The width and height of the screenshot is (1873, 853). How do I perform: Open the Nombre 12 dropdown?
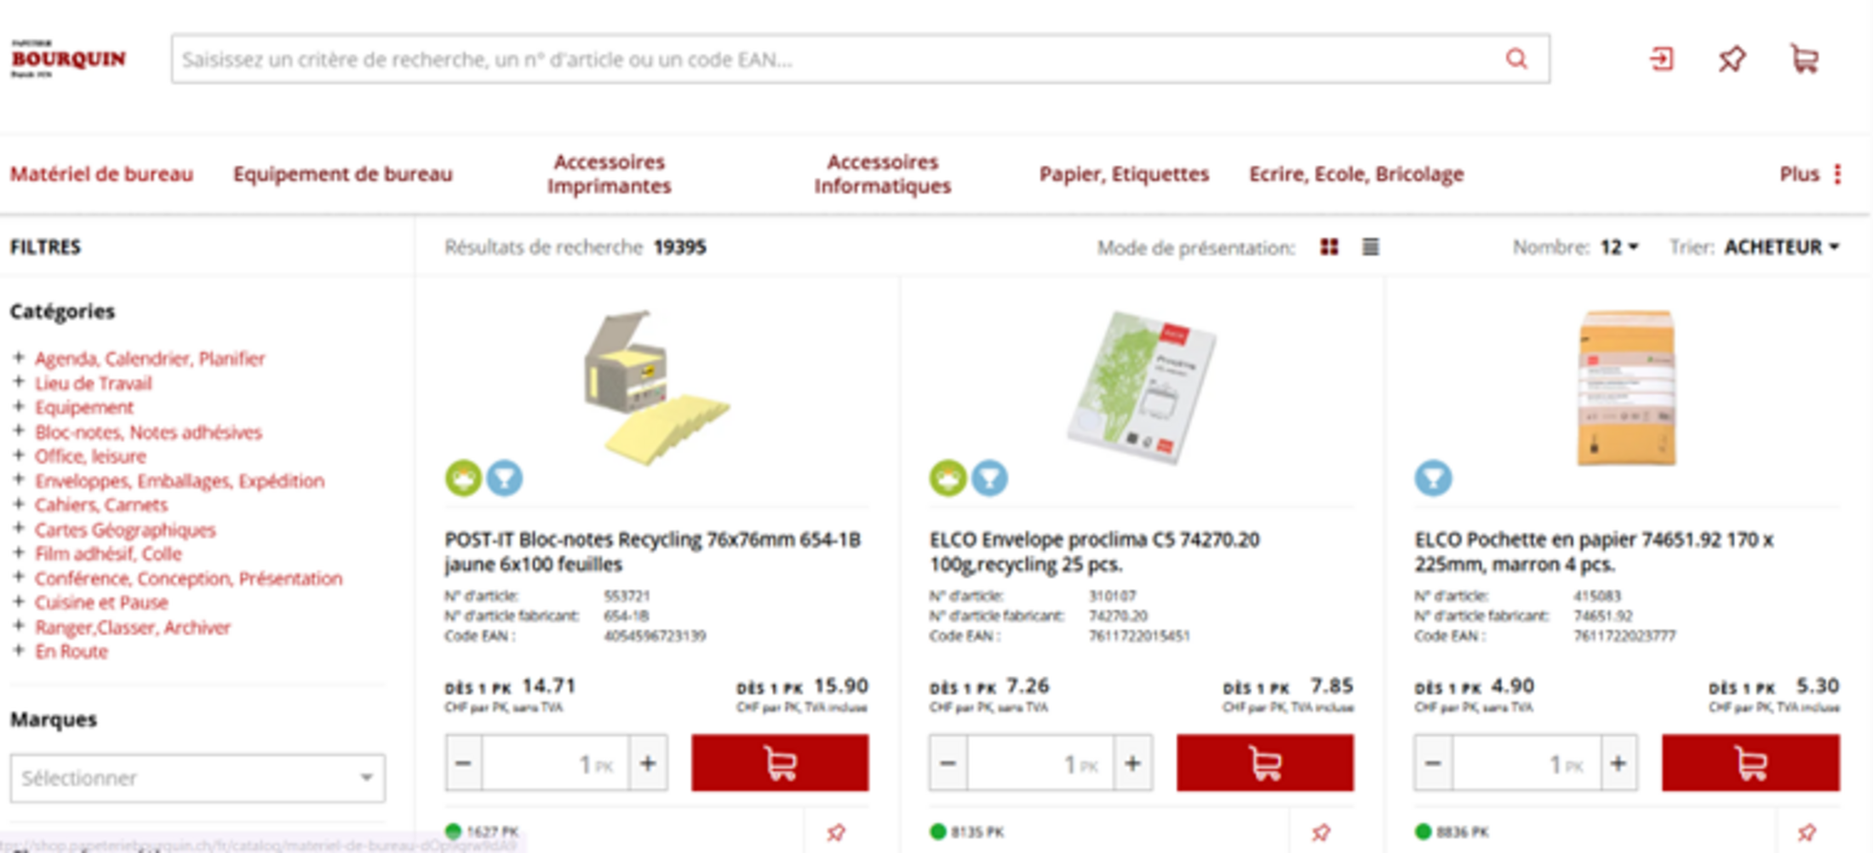click(1619, 247)
